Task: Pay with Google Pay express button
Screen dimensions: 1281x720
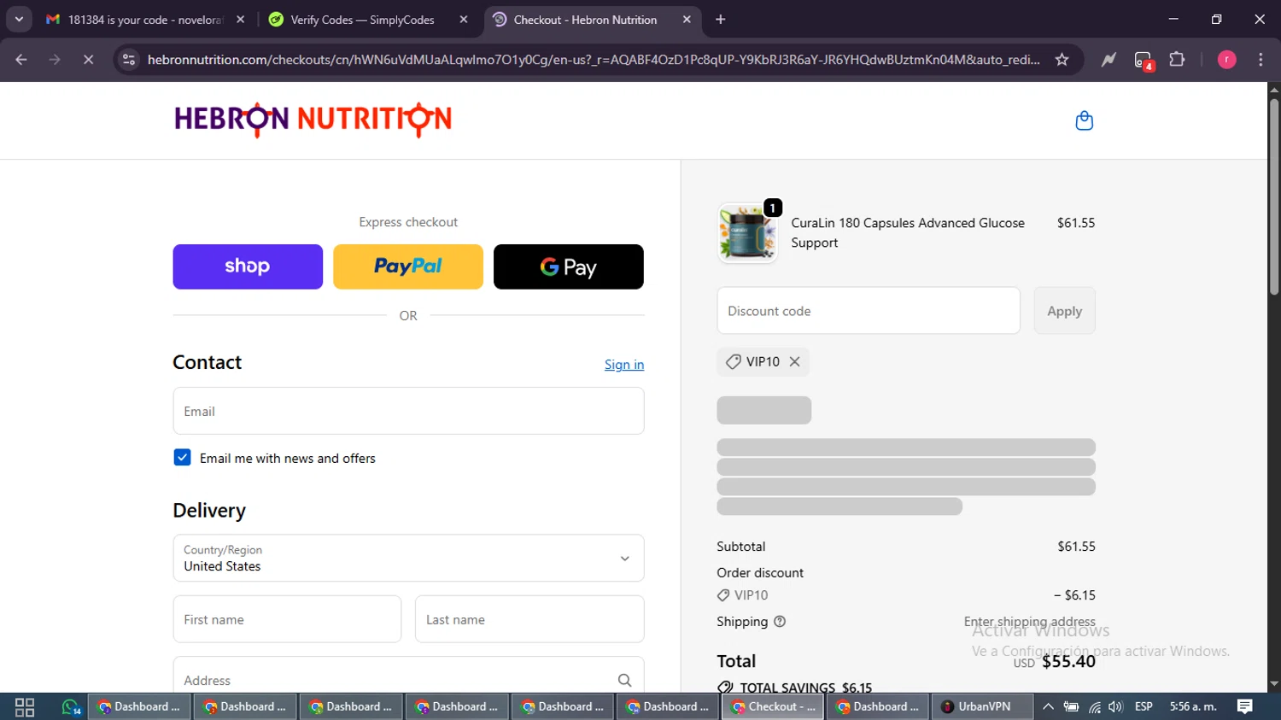Action: [569, 266]
